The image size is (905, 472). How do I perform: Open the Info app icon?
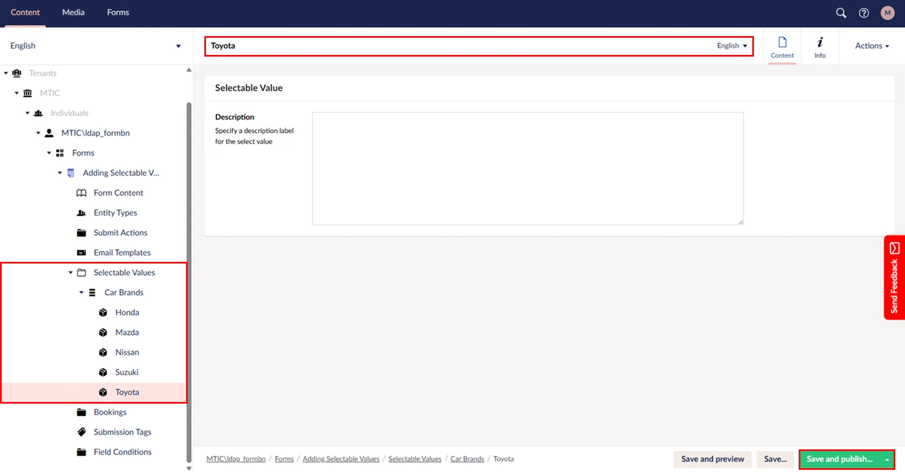820,46
